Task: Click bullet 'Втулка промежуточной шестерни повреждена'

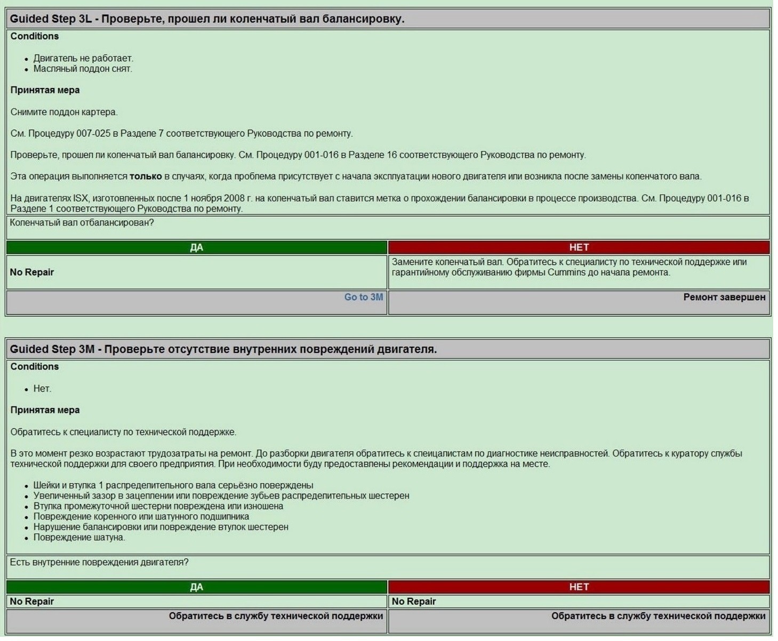Action: point(158,506)
